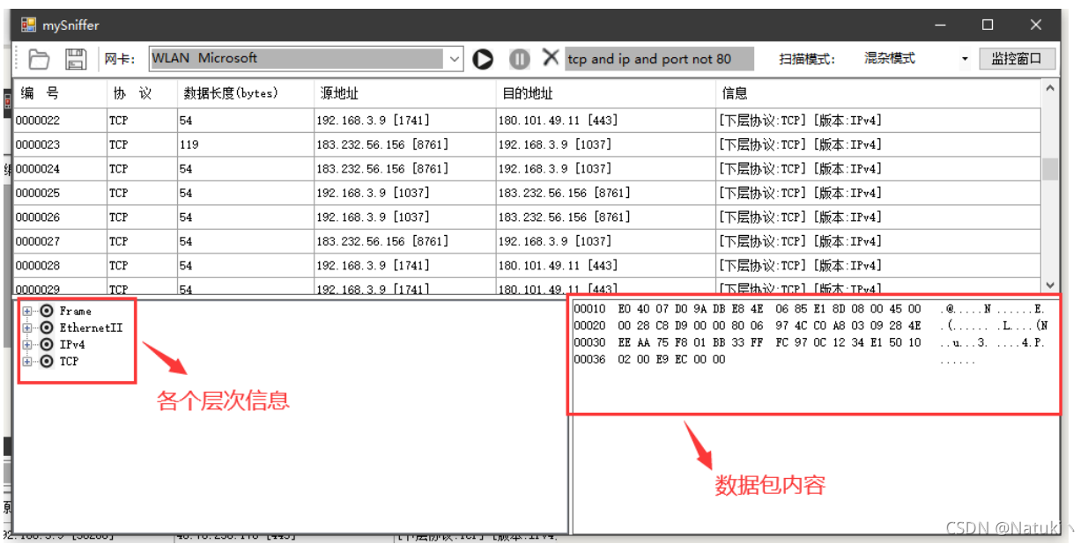Start packet capture with the play icon
The height and width of the screenshot is (544, 1088).
pos(483,59)
